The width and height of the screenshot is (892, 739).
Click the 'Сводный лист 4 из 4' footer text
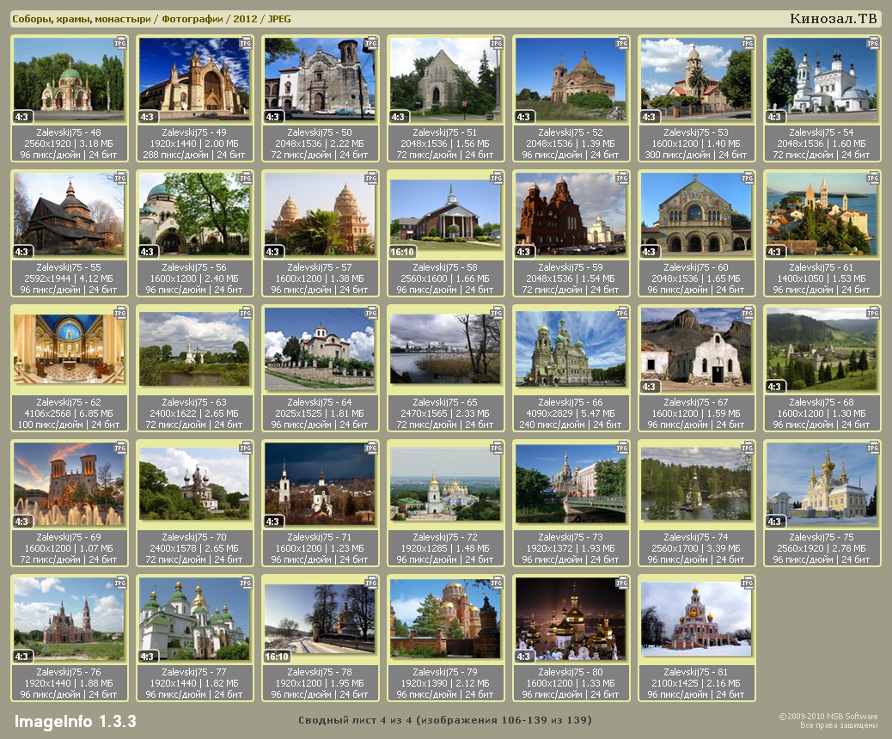coord(445,720)
